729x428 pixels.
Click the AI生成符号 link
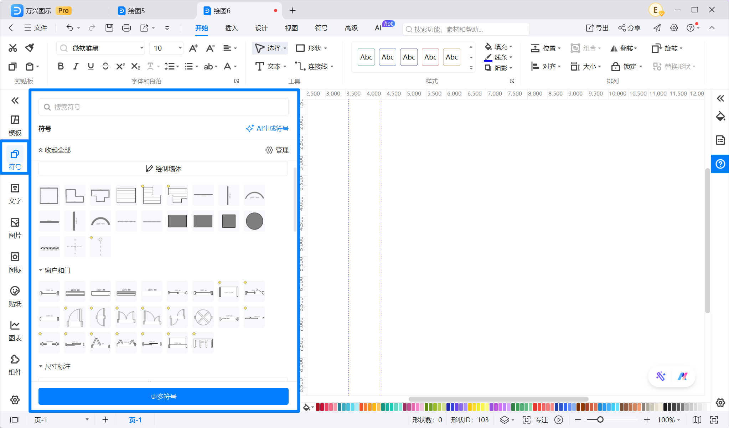click(x=267, y=128)
